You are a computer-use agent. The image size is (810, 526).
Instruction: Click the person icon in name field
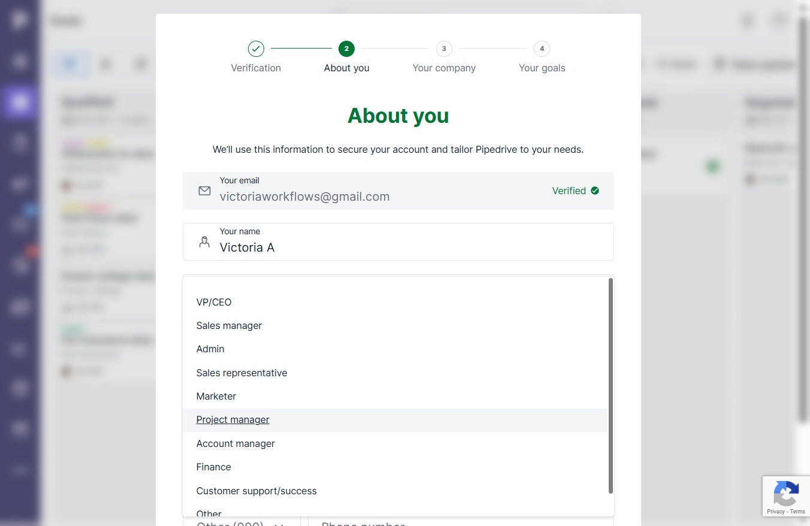[204, 242]
